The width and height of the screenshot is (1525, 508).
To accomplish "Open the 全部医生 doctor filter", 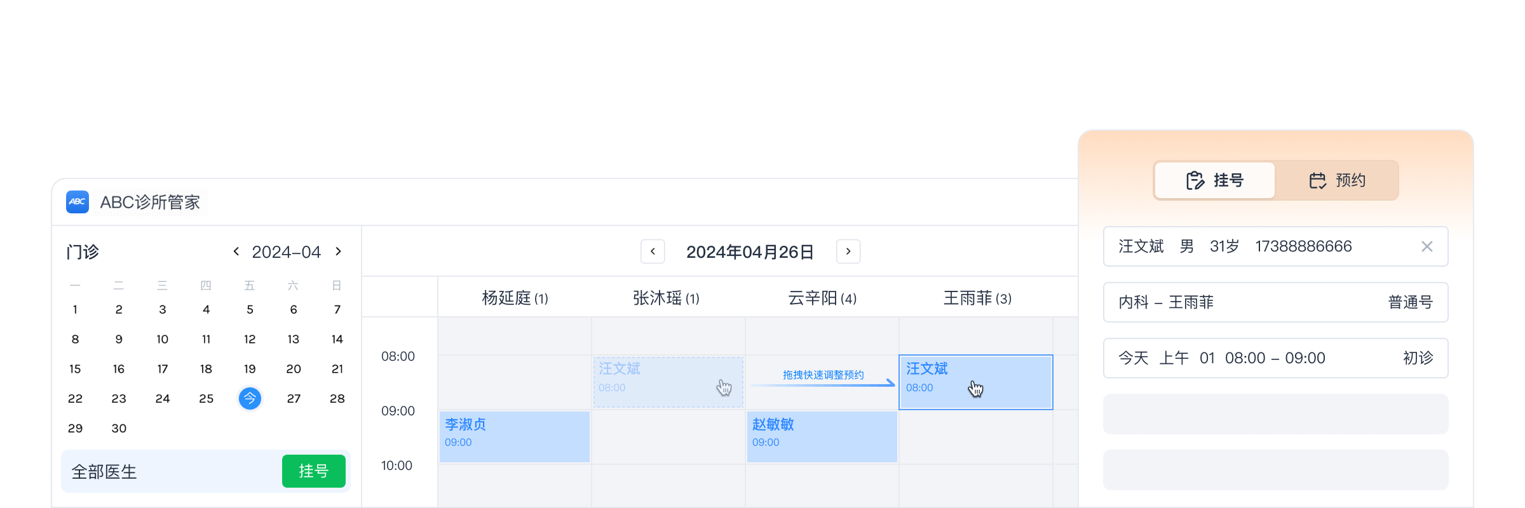I will pyautogui.click(x=105, y=472).
